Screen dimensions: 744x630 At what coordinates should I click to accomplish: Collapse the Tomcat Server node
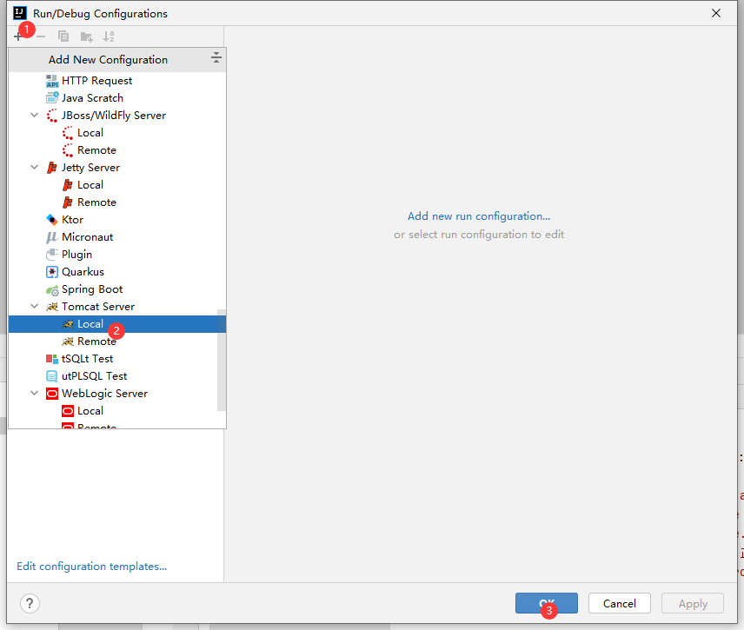tap(34, 307)
